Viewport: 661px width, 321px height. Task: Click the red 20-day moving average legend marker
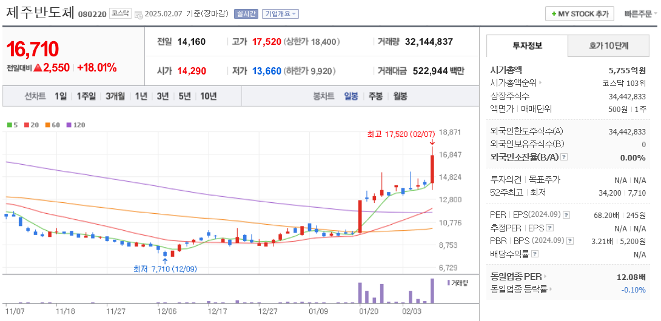[27, 125]
